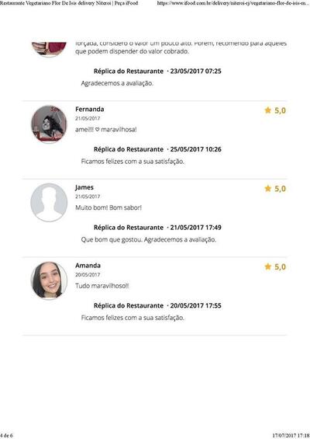Screen dimensions: 310x439
Task: Click the page footer timestamp 17/07/2017 17:18
Action: 291,436
